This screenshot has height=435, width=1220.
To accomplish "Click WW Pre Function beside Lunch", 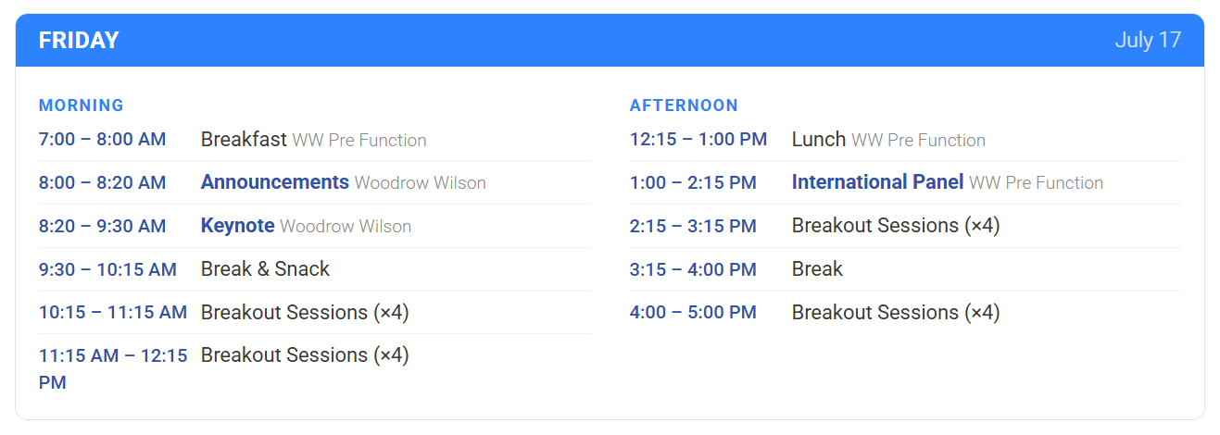I will [918, 141].
